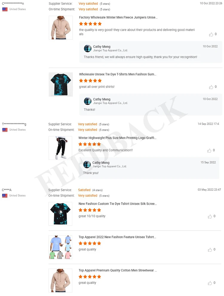Like the fleece jumper quality review
Screen dimensions: 224x296
point(211,34)
